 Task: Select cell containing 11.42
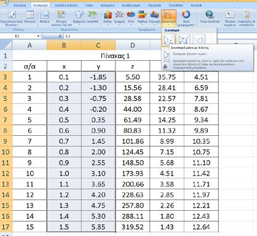tap(201, 173)
